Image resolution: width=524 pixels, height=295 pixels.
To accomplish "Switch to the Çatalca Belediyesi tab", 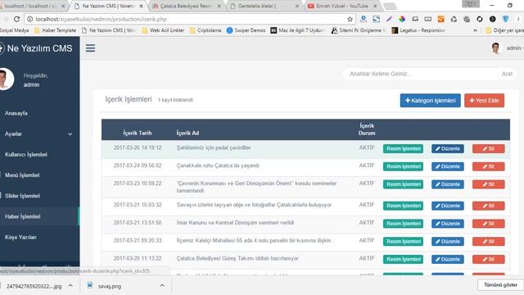I will (186, 6).
